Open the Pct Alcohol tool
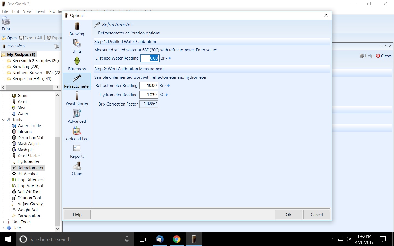Screen dimensions: 394x246 click(25, 174)
